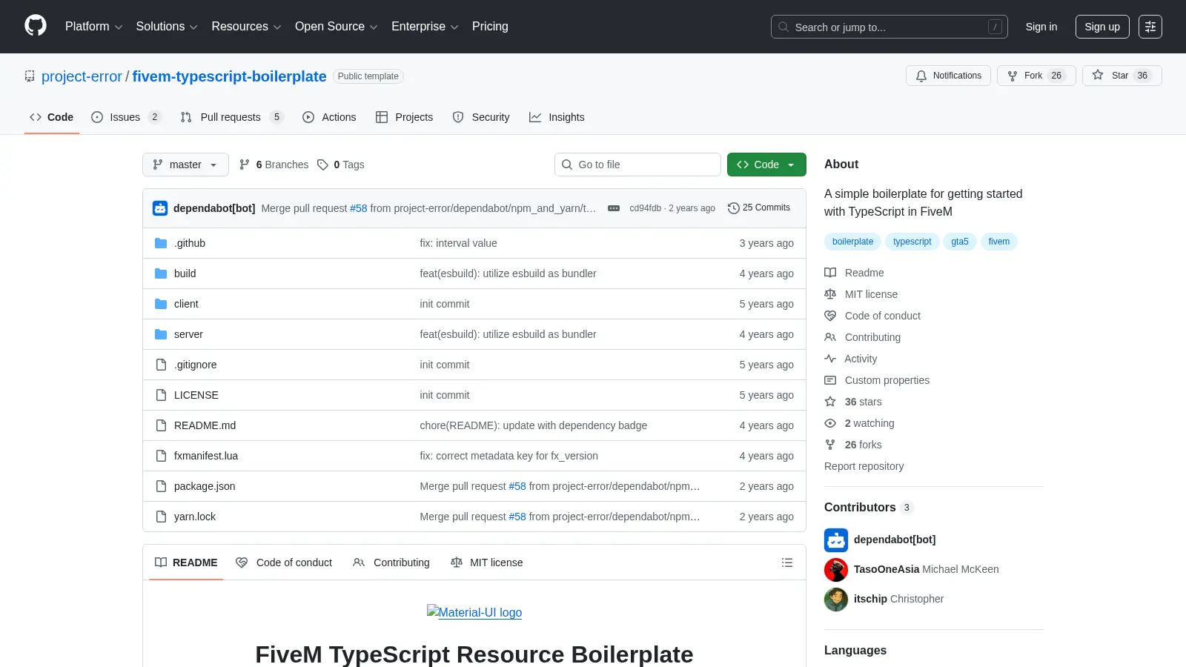This screenshot has width=1186, height=667.
Task: Fork this repository
Action: (1036, 76)
